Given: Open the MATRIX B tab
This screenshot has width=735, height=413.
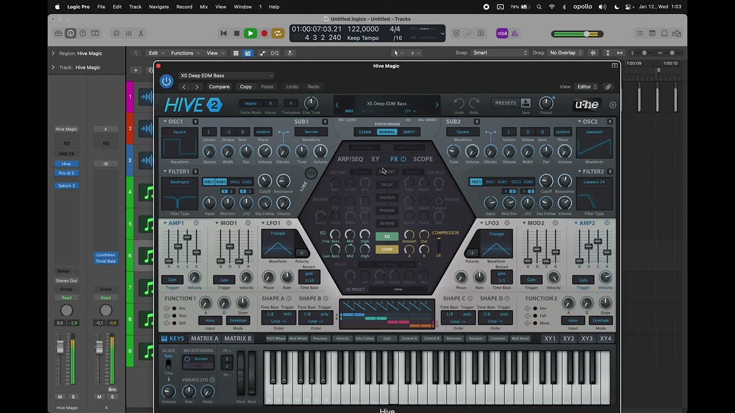Looking at the screenshot, I should [238, 338].
